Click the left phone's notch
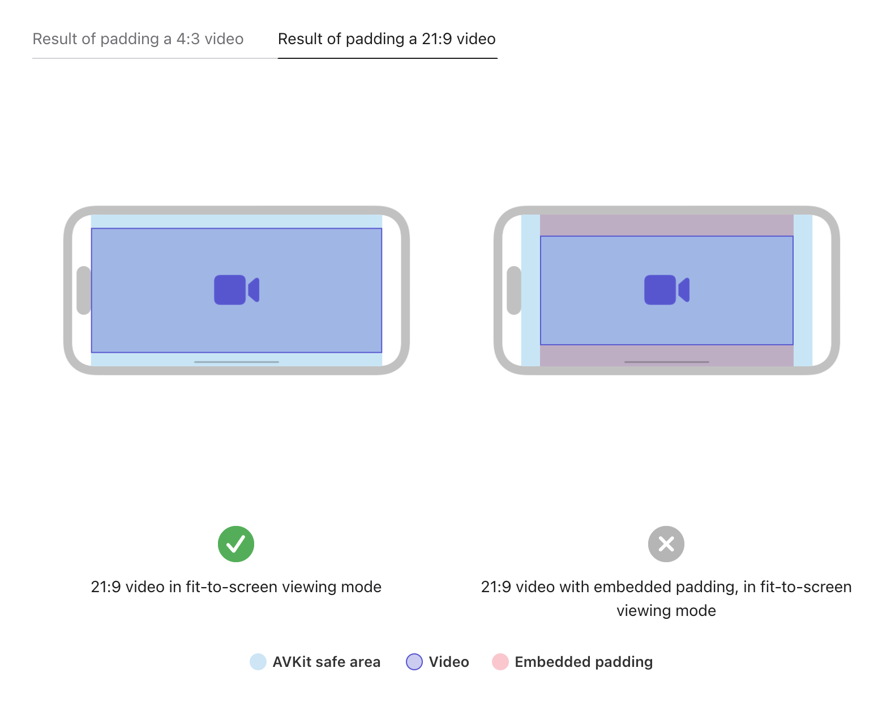This screenshot has width=891, height=702. pos(84,290)
